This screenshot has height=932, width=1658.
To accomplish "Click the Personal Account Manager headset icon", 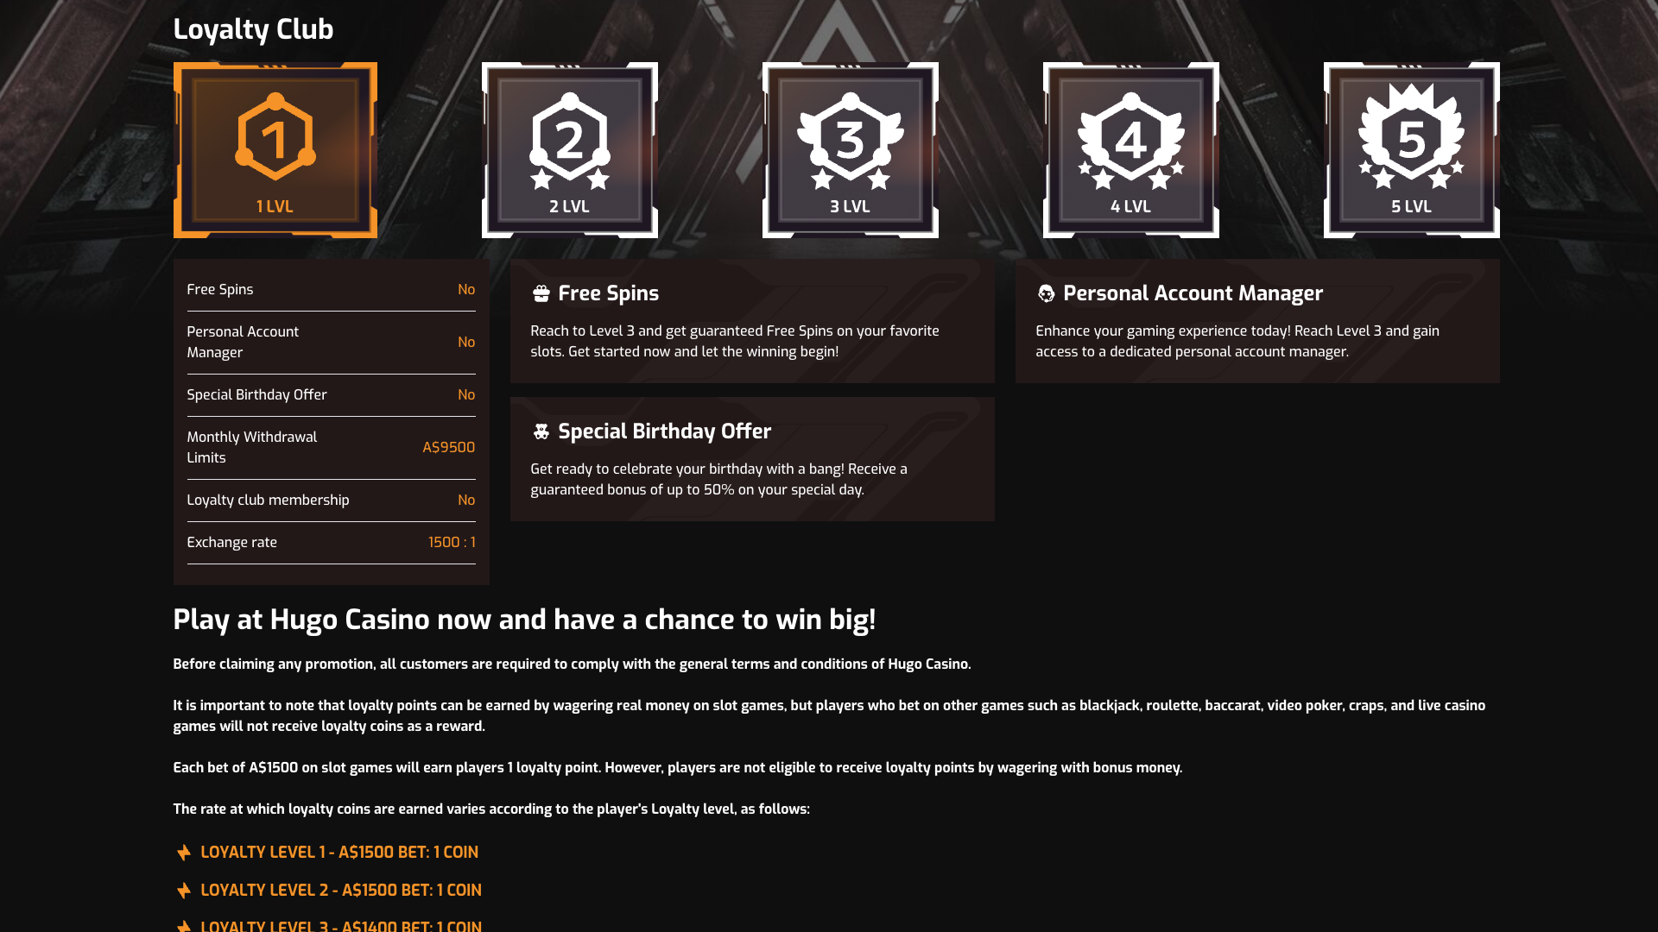I will pyautogui.click(x=1046, y=294).
